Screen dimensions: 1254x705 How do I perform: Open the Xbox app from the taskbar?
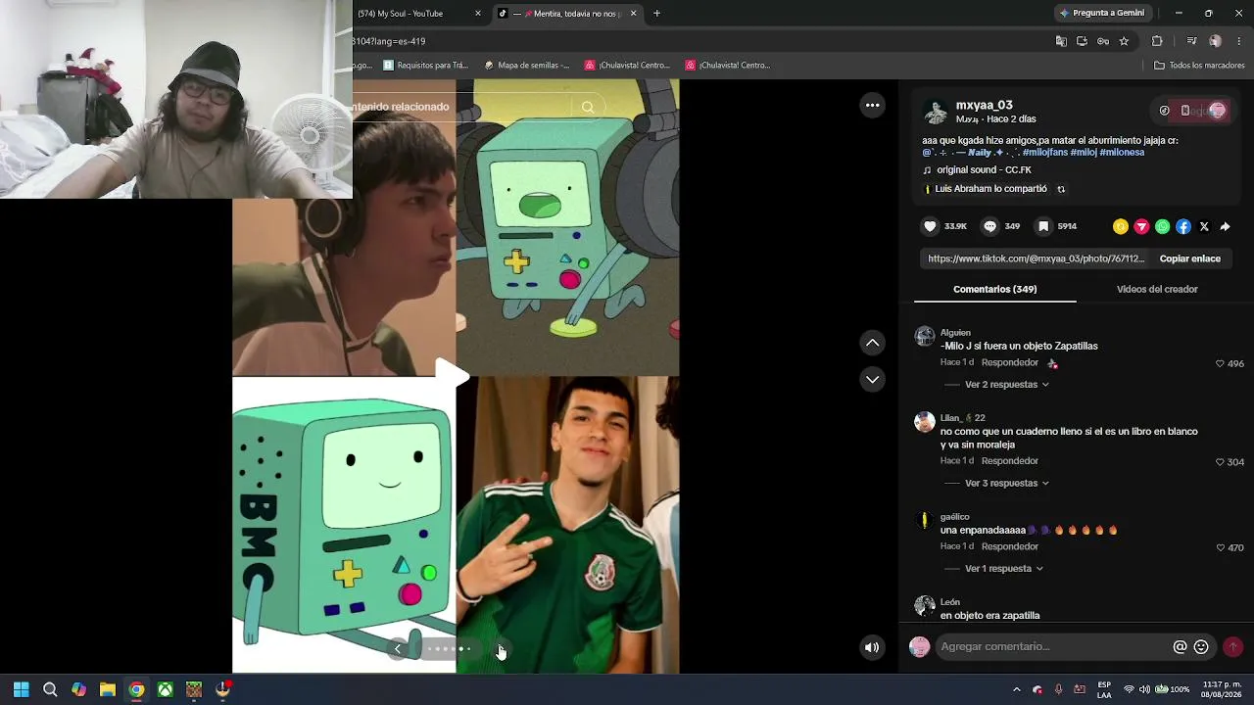pyautogui.click(x=166, y=689)
